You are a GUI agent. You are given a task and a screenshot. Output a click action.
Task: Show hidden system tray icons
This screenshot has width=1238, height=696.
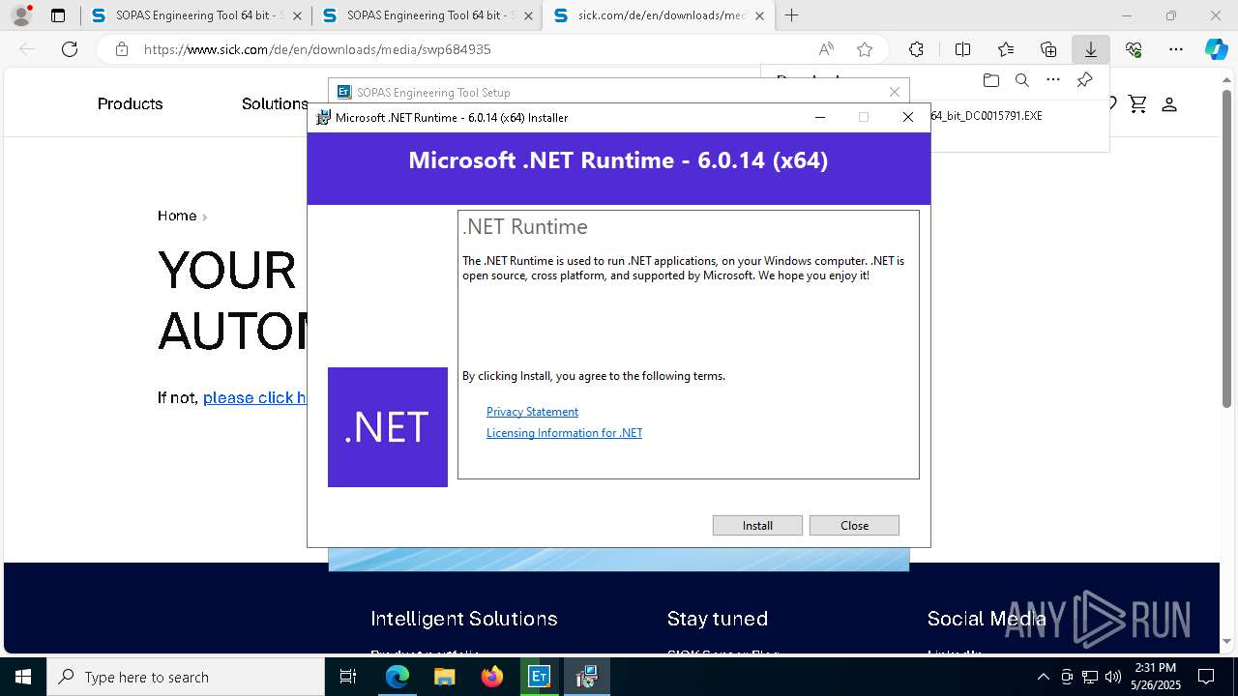click(1043, 677)
